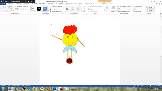Open Эффекты фигуры (Shape effects) dropdown
Image resolution: width=162 pixels, height=91 pixels.
56,11
